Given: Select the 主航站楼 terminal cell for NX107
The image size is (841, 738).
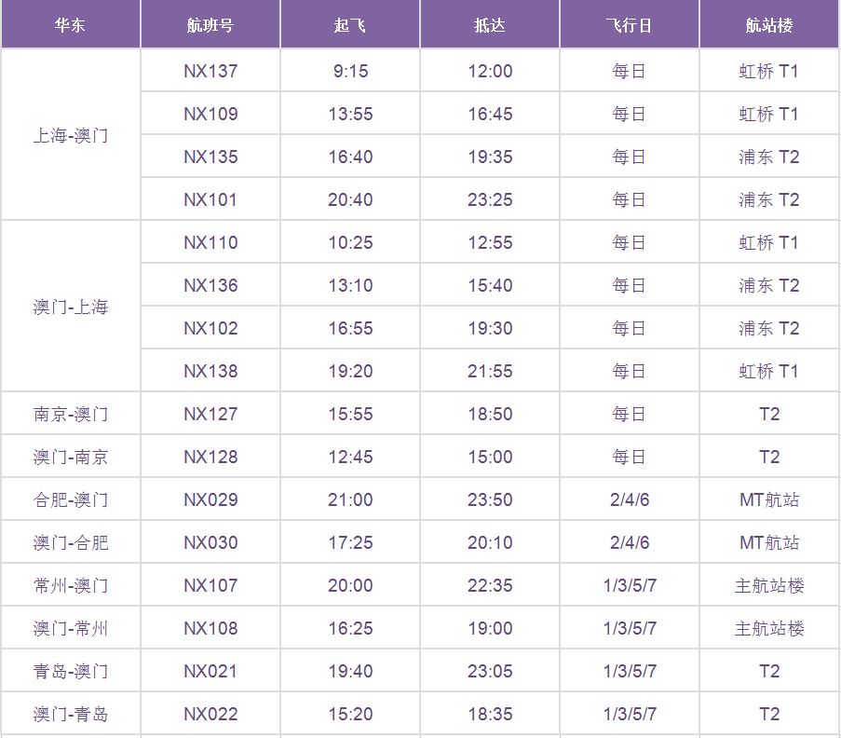Looking at the screenshot, I should coord(769,586).
